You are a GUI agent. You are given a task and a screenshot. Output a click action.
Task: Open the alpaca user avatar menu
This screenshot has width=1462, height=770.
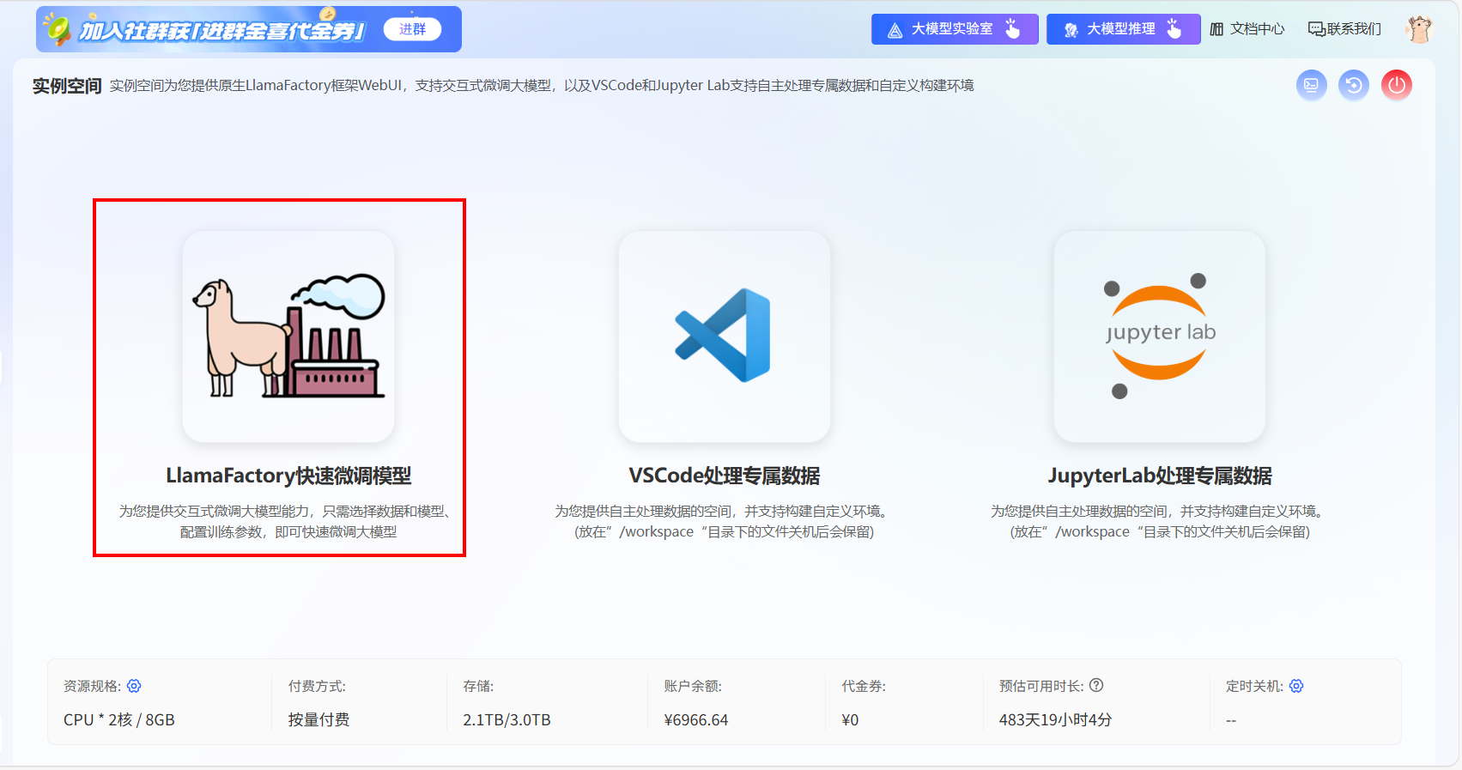pos(1419,29)
